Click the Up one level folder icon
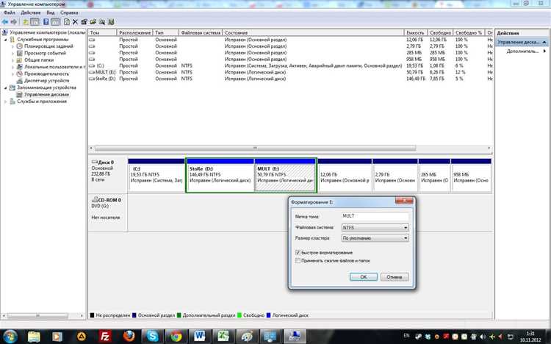Image resolution: width=551 pixels, height=344 pixels. click(x=26, y=22)
